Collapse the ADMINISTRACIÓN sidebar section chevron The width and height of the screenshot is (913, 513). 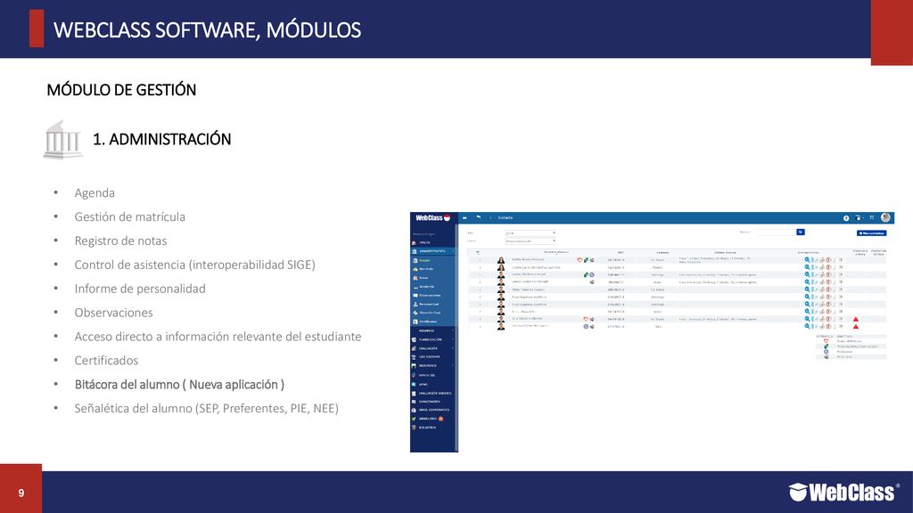(x=453, y=251)
